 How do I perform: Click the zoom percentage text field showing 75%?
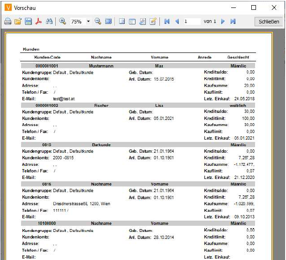pyautogui.click(x=78, y=22)
